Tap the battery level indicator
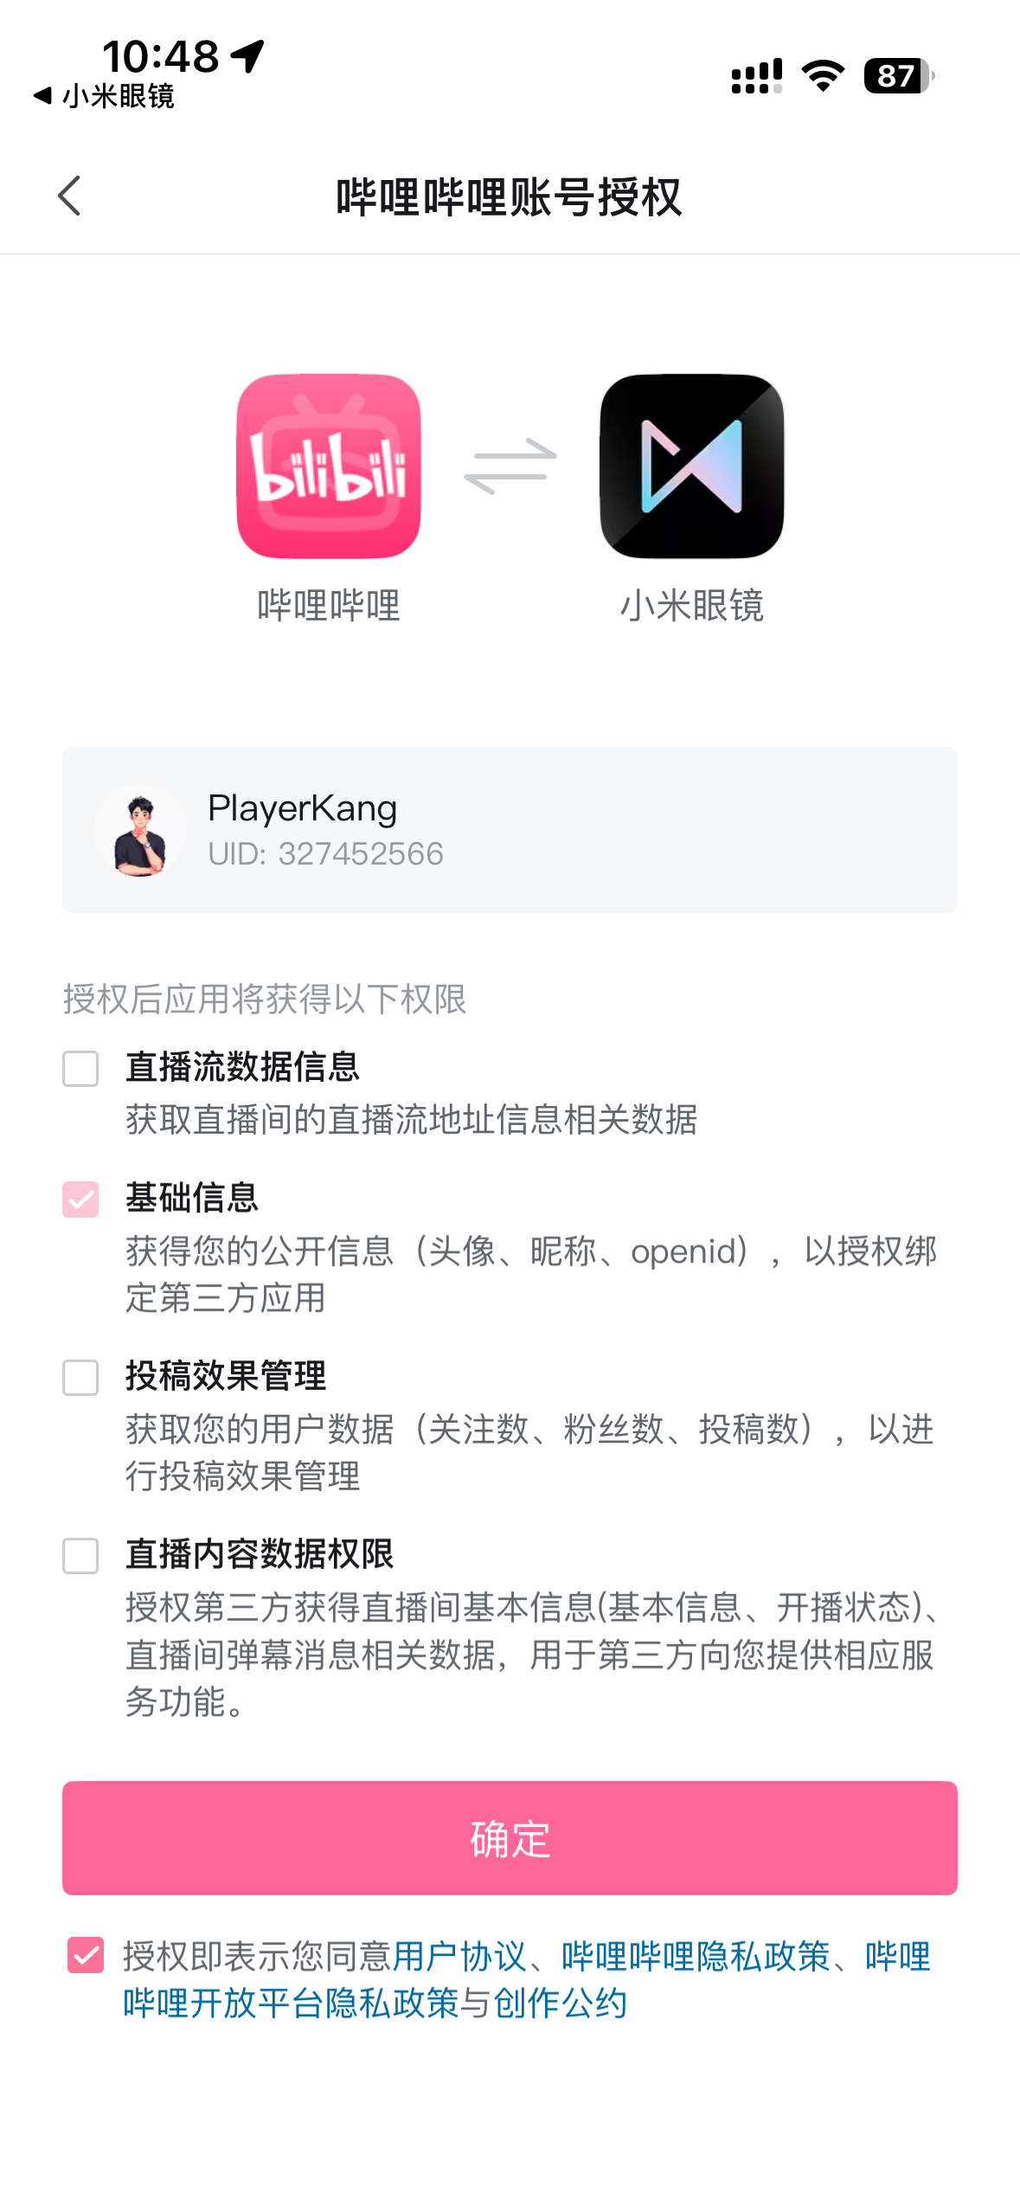This screenshot has width=1020, height=2212. coord(898,76)
